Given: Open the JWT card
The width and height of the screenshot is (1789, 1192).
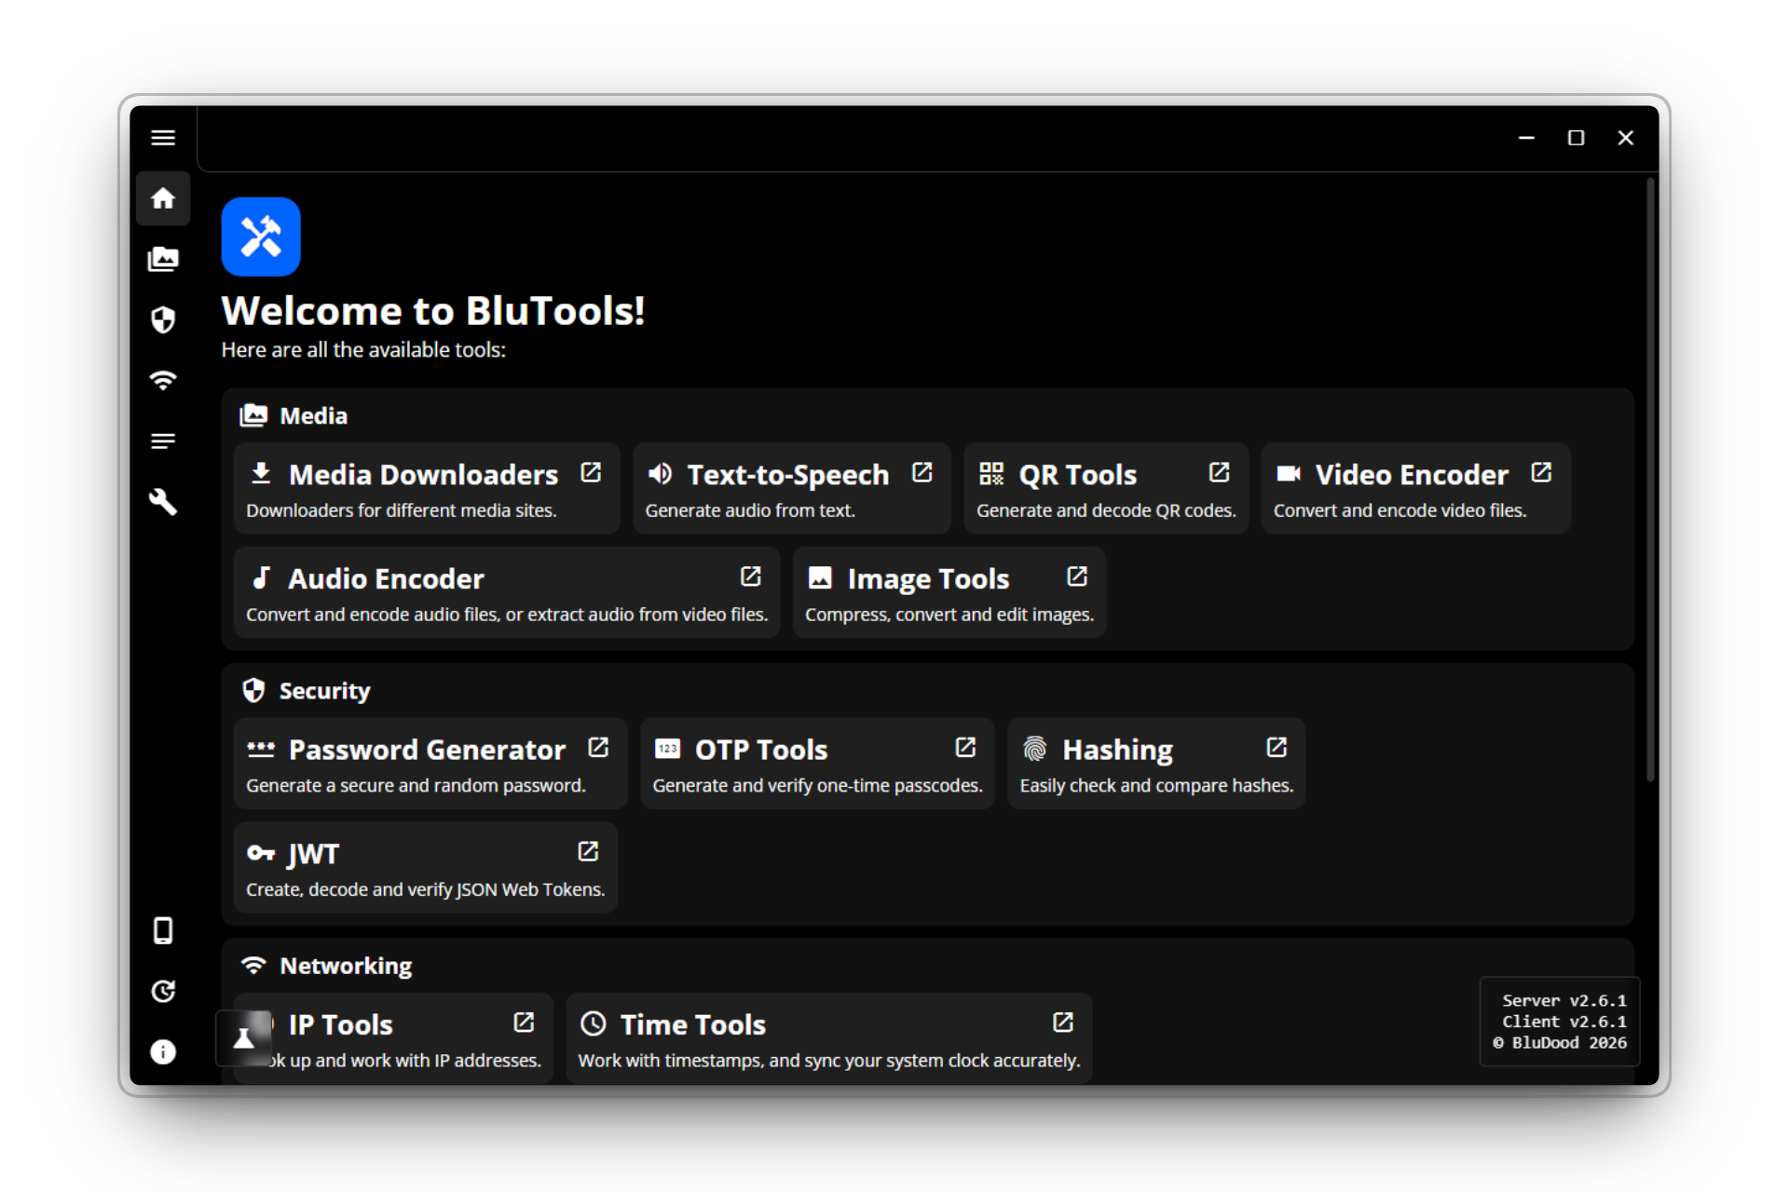Looking at the screenshot, I should coord(426,868).
